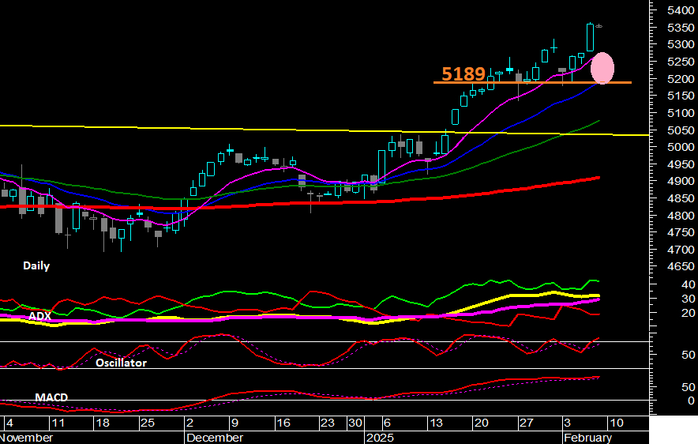Click the November 18 date tick
The width and height of the screenshot is (698, 444).
[103, 423]
